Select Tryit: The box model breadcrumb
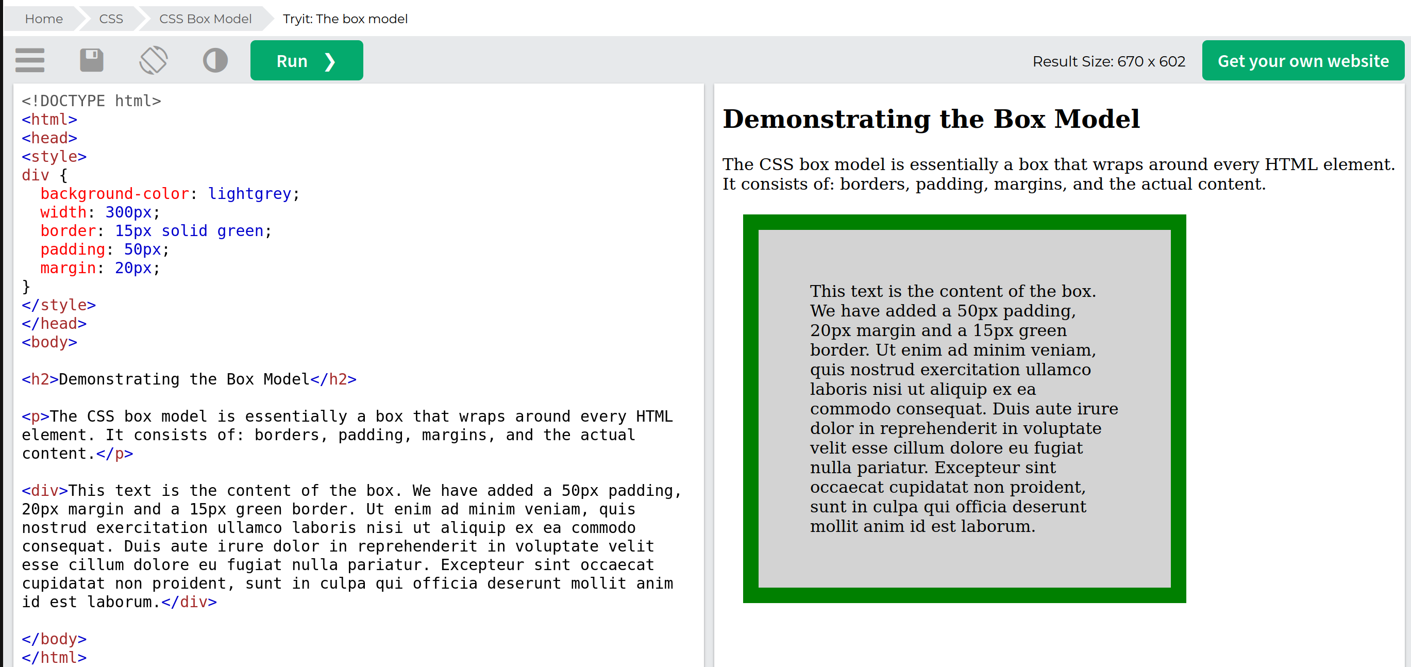This screenshot has width=1411, height=667. coord(345,19)
